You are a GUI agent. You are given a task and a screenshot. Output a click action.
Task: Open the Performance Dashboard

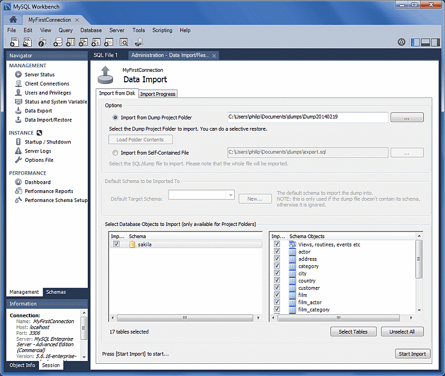pos(37,182)
